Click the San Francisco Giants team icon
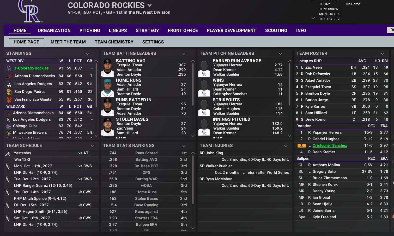The width and height of the screenshot is (394, 236). tap(9, 100)
